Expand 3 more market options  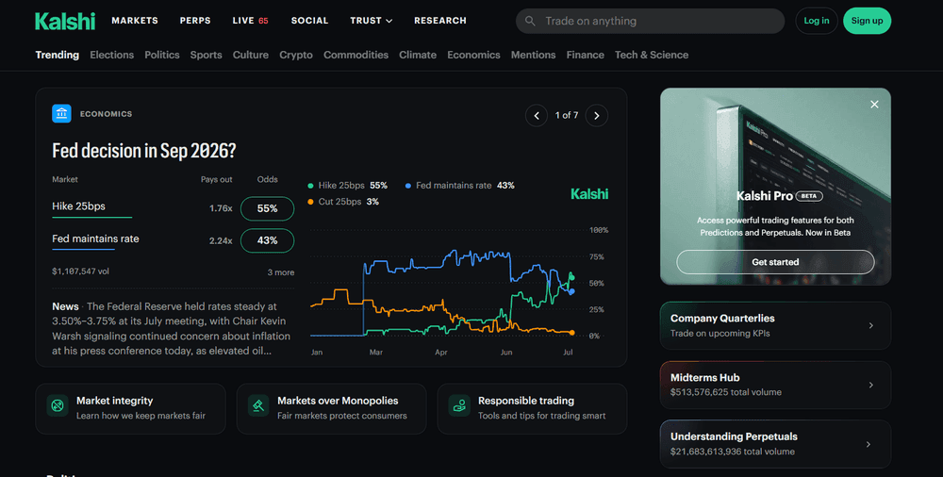click(x=281, y=272)
